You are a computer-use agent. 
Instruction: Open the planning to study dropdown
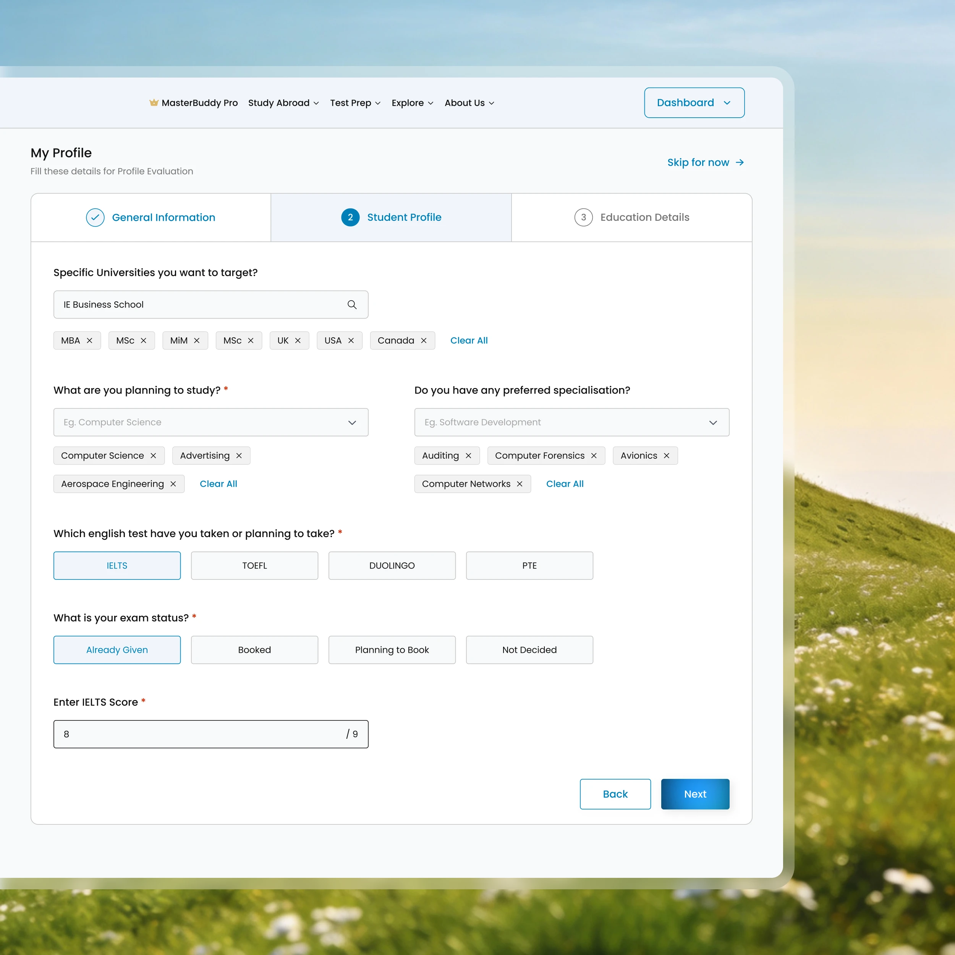(x=211, y=422)
